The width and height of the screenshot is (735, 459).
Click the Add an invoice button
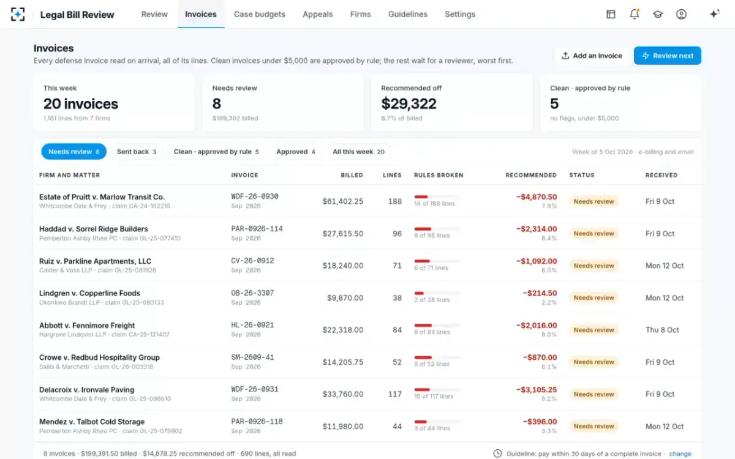pyautogui.click(x=592, y=56)
